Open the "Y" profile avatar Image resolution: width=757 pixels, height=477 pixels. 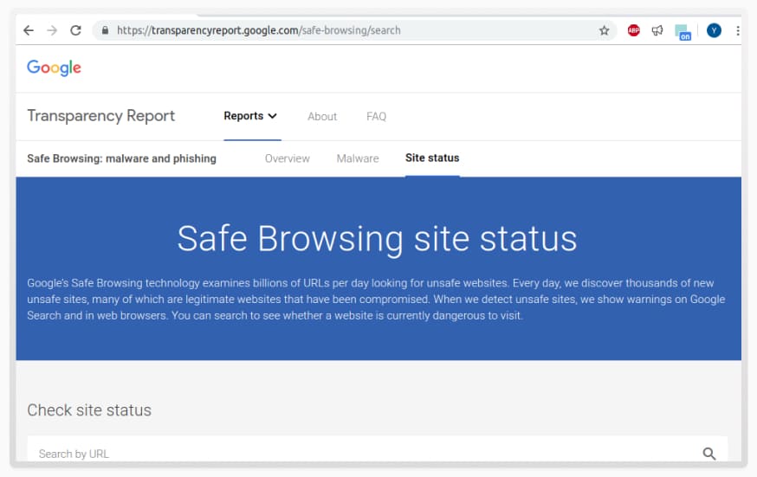click(x=714, y=30)
